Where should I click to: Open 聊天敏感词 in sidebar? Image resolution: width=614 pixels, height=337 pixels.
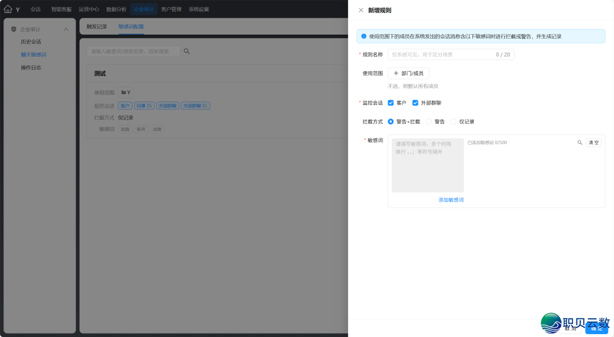[34, 54]
